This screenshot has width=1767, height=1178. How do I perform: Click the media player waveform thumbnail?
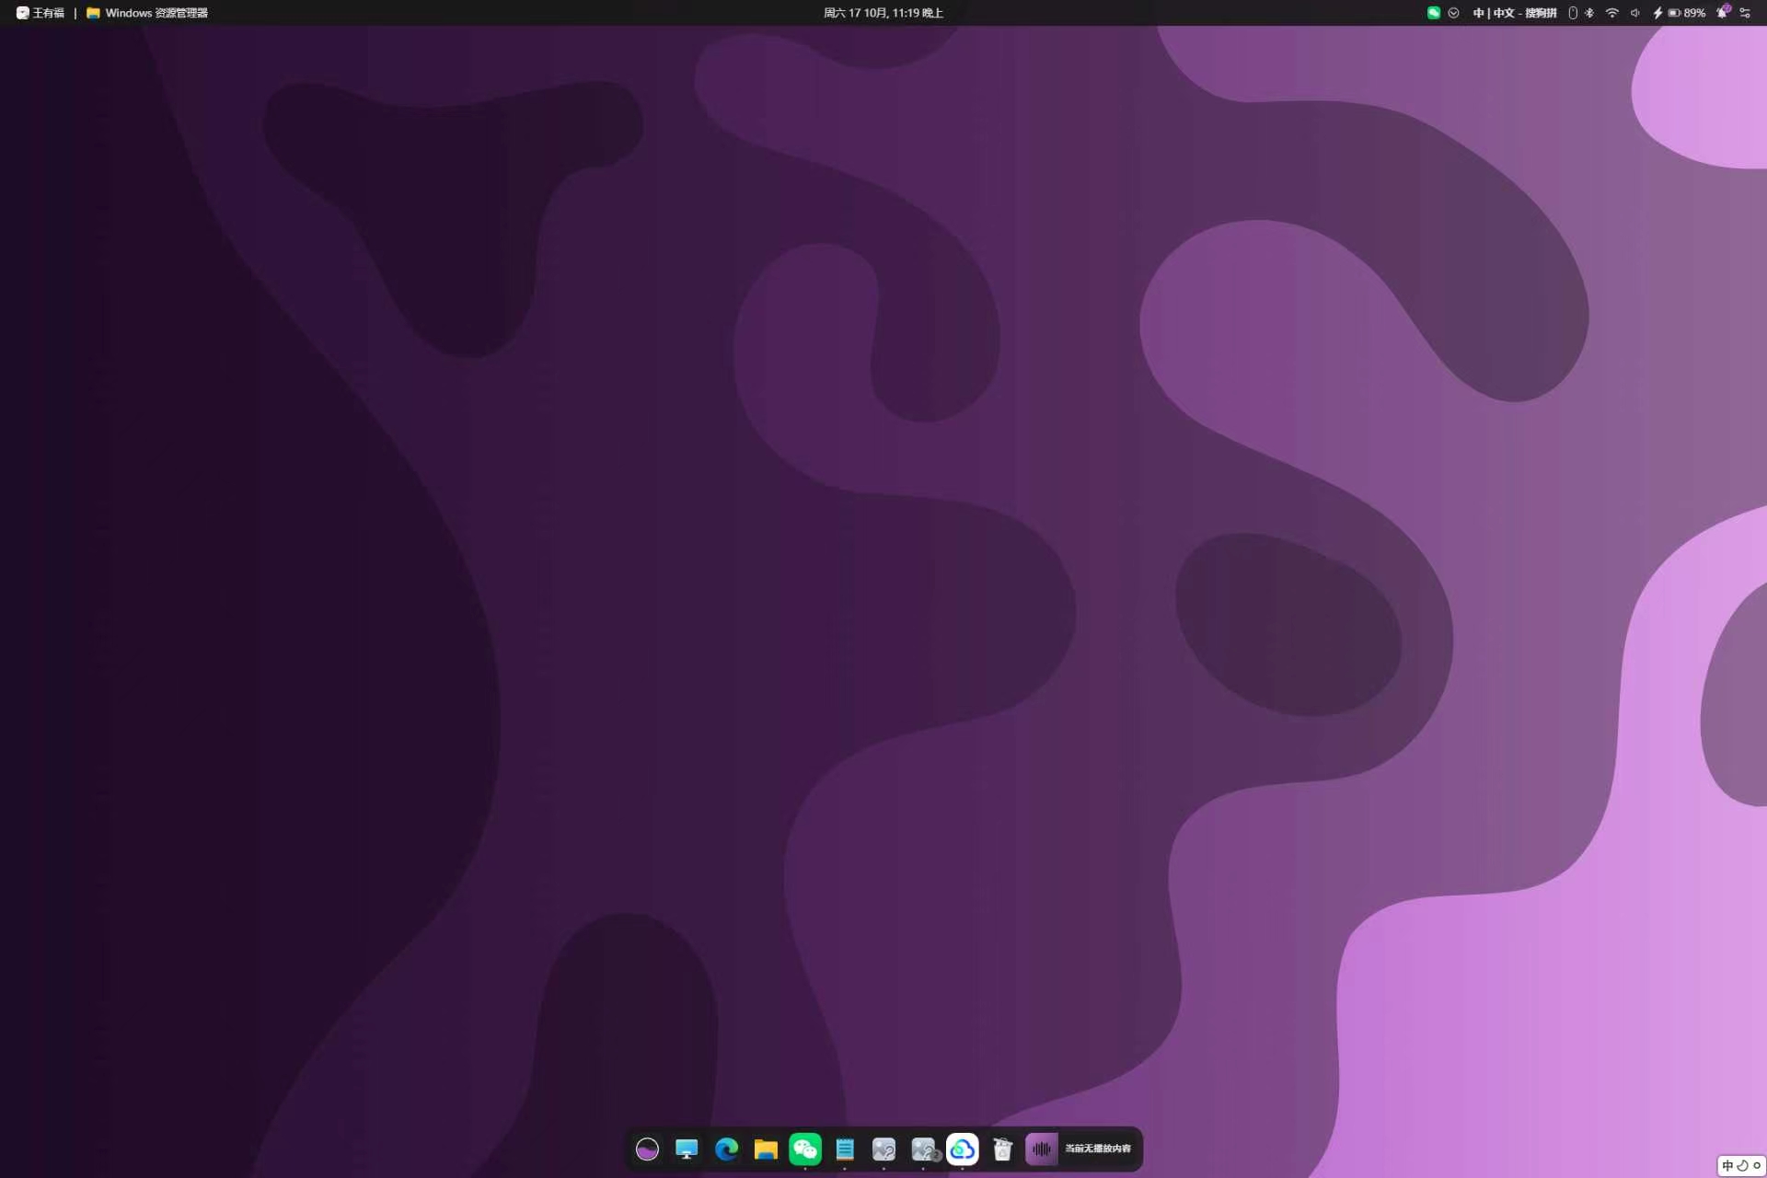(x=1042, y=1149)
